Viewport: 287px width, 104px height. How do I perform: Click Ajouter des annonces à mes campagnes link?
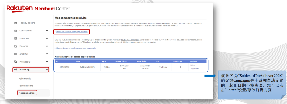(x=76, y=48)
